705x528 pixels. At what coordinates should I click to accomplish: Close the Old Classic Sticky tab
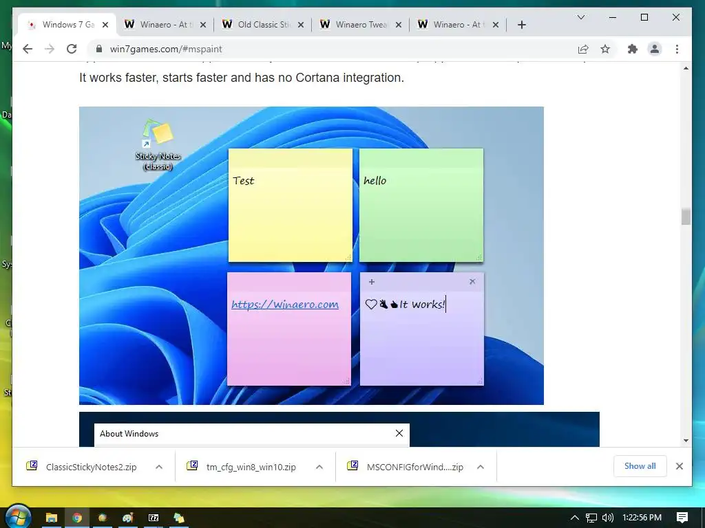[x=301, y=25]
